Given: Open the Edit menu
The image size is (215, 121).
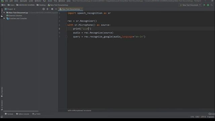Looking at the screenshot, I should click(11, 1).
